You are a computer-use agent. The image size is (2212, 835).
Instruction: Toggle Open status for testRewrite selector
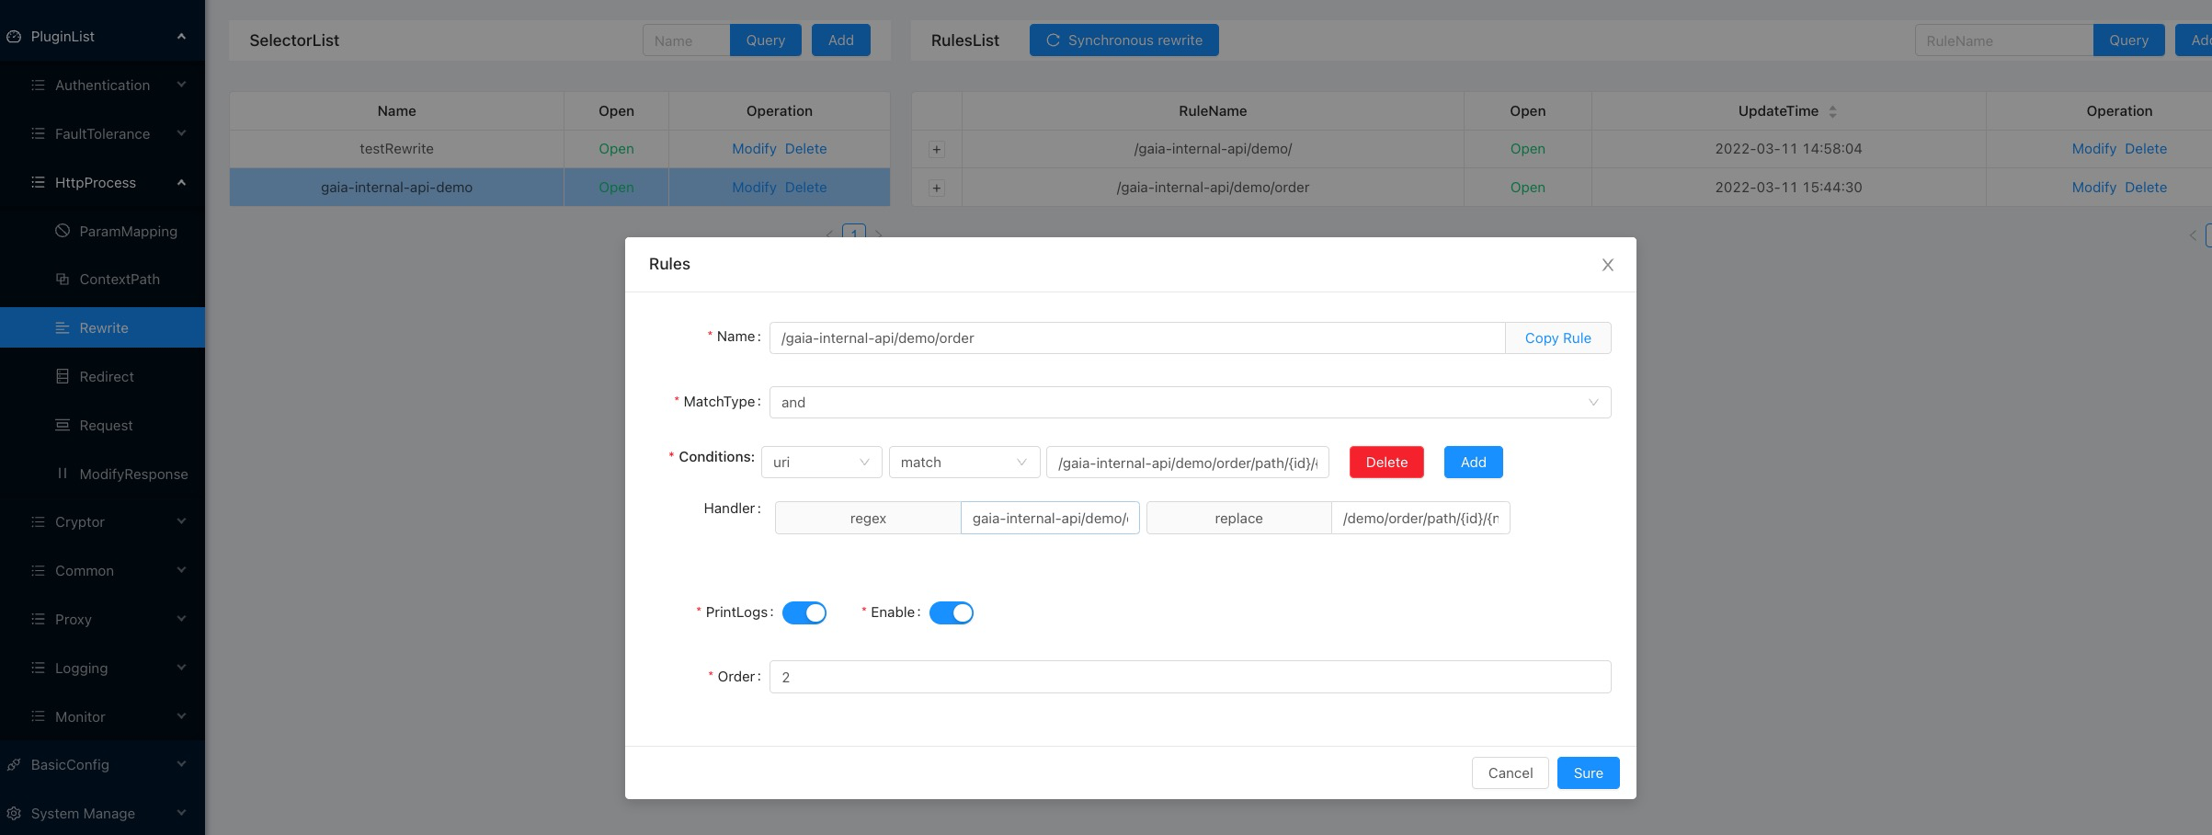615,148
